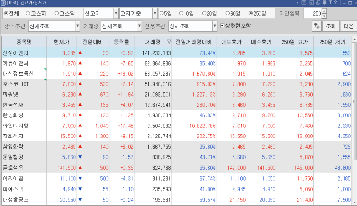Click the green marker on 포스코 ICT row
Image resolution: width=357 pixels, height=206 pixels.
coord(45,80)
